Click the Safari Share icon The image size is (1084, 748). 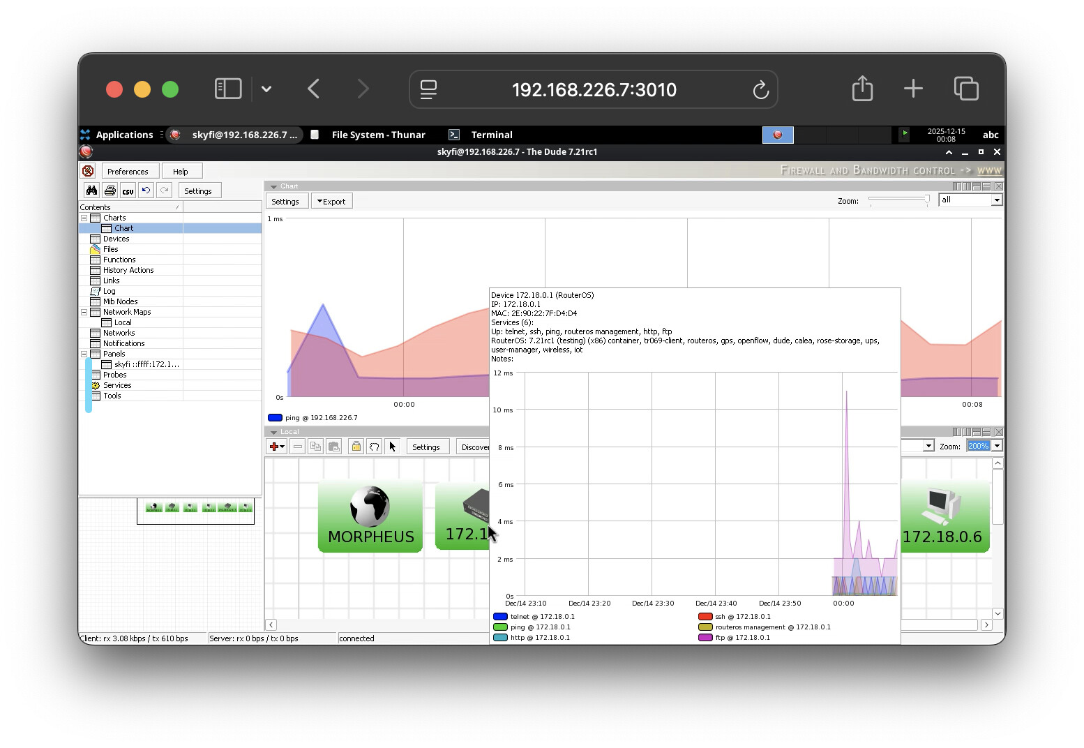(862, 88)
